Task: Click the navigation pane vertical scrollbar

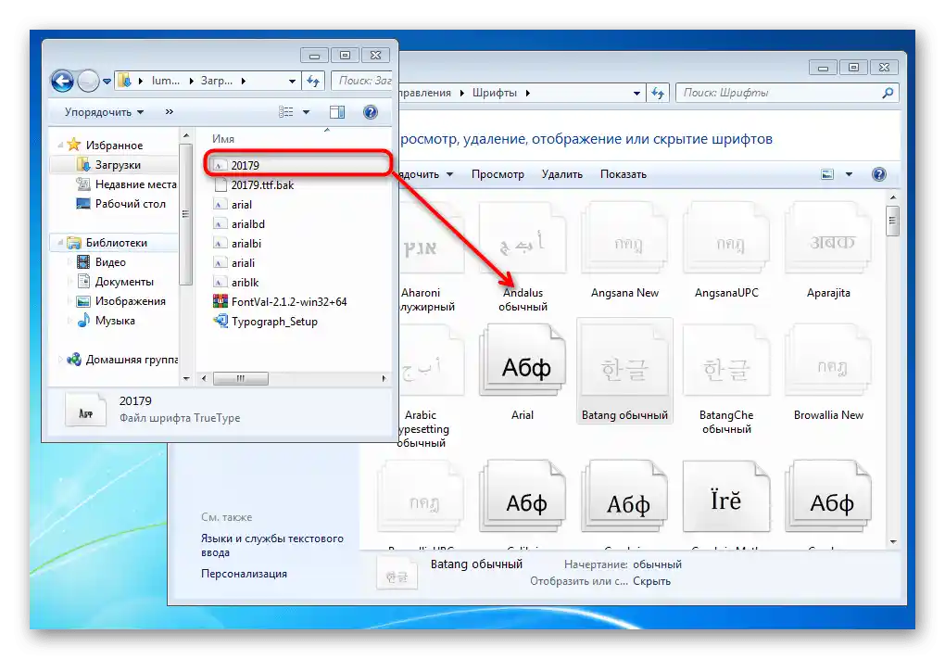Action: click(x=185, y=213)
